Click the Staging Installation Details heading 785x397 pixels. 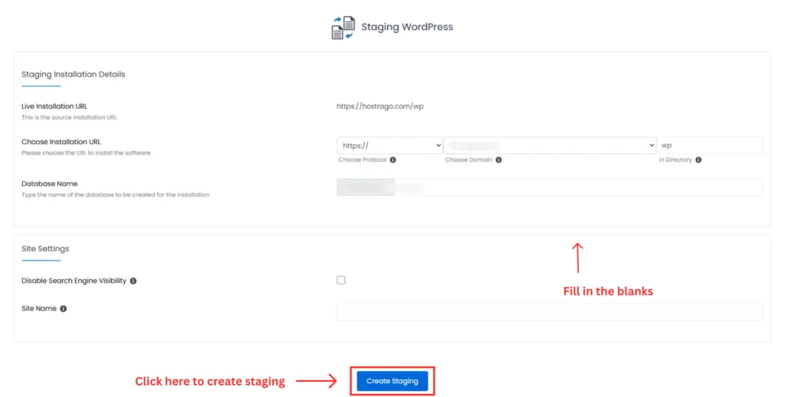click(x=73, y=74)
